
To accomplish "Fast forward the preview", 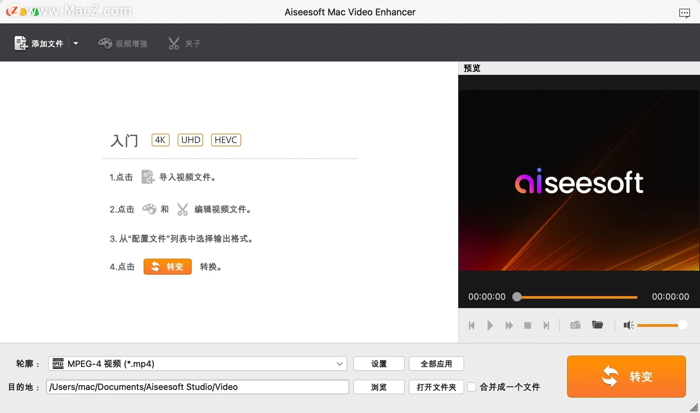I will click(x=509, y=325).
